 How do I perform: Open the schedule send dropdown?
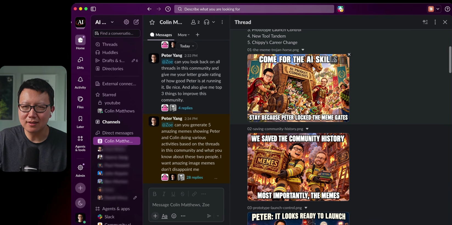(218, 216)
